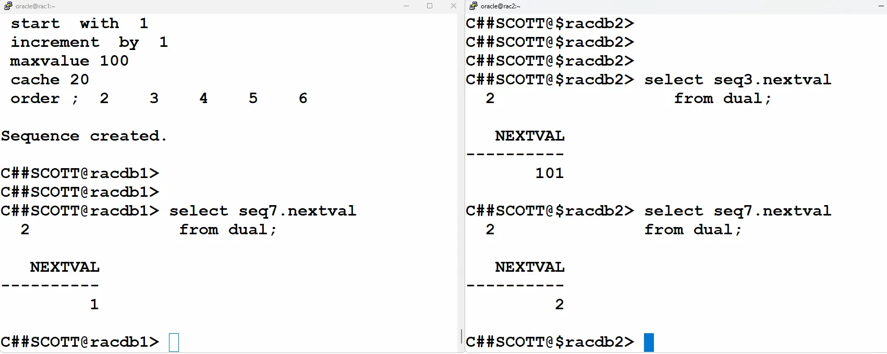Open PuTTY system menu icon in rac2 window
The height and width of the screenshot is (354, 887).
pos(473,6)
